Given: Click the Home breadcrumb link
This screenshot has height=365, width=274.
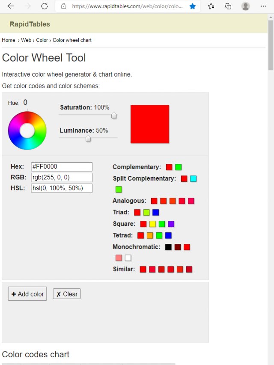Looking at the screenshot, I should click(x=9, y=40).
